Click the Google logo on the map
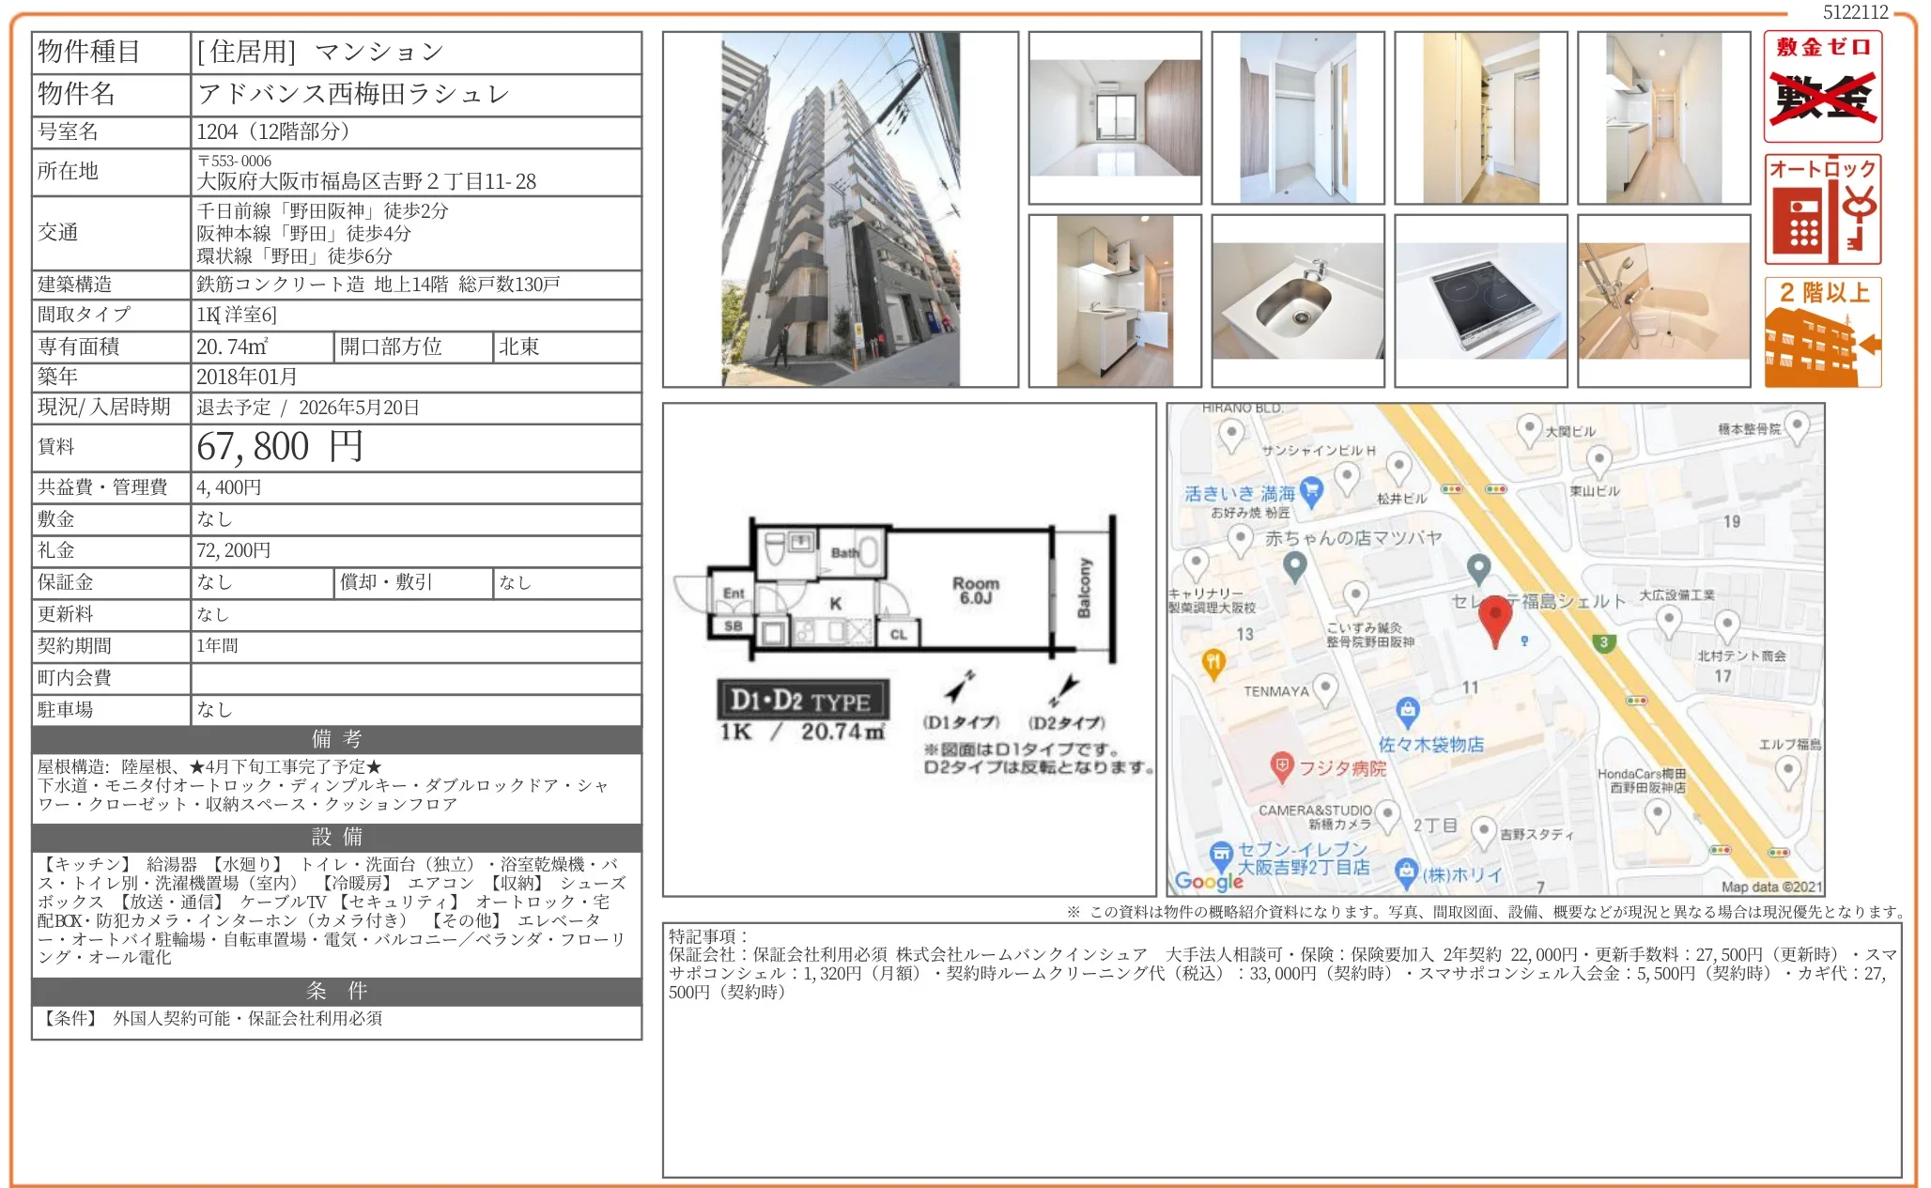Viewport: 1931px width, 1188px height. [x=1208, y=880]
